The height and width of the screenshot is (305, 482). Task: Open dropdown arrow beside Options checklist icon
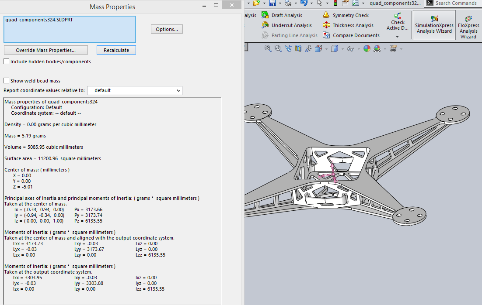(x=363, y=3)
